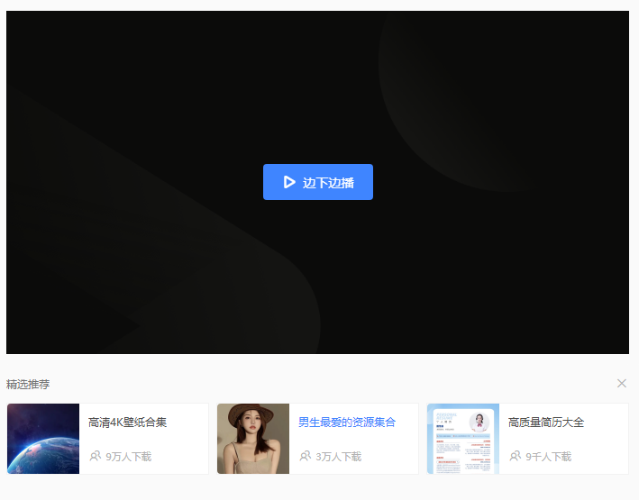Click the users icon beside 3万人下载
639x500 pixels.
pos(305,456)
